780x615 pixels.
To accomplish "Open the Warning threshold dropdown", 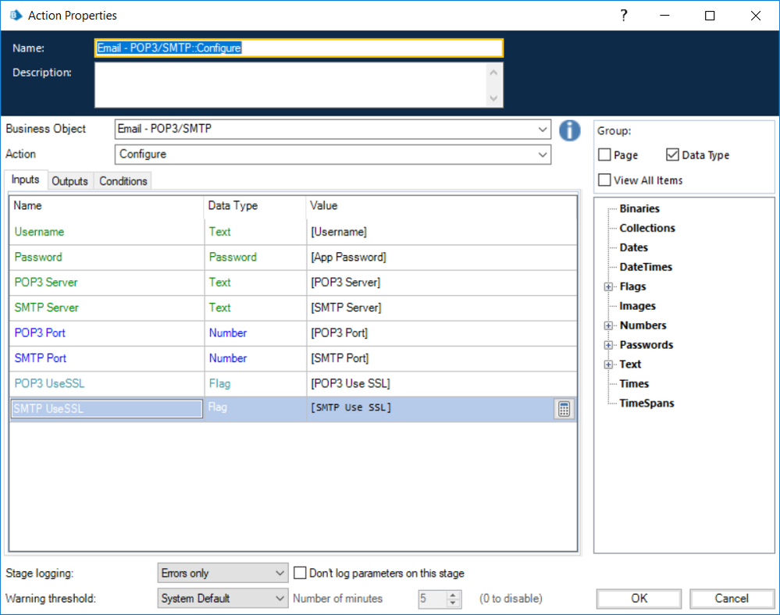I will click(x=280, y=598).
